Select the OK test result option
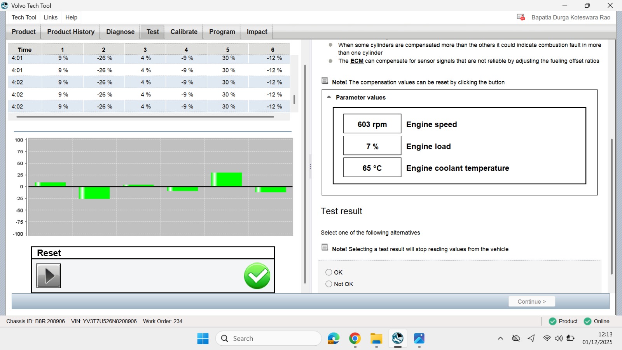Viewport: 622px width, 350px height. [x=329, y=272]
